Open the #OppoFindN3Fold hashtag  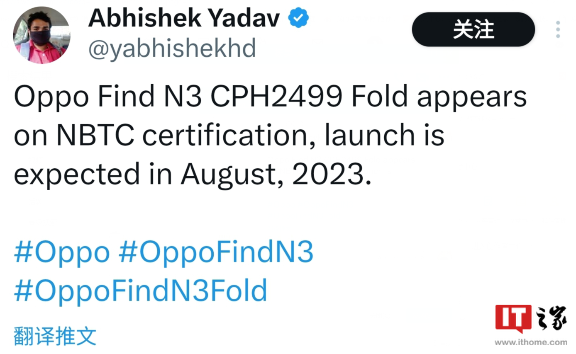pyautogui.click(x=141, y=290)
